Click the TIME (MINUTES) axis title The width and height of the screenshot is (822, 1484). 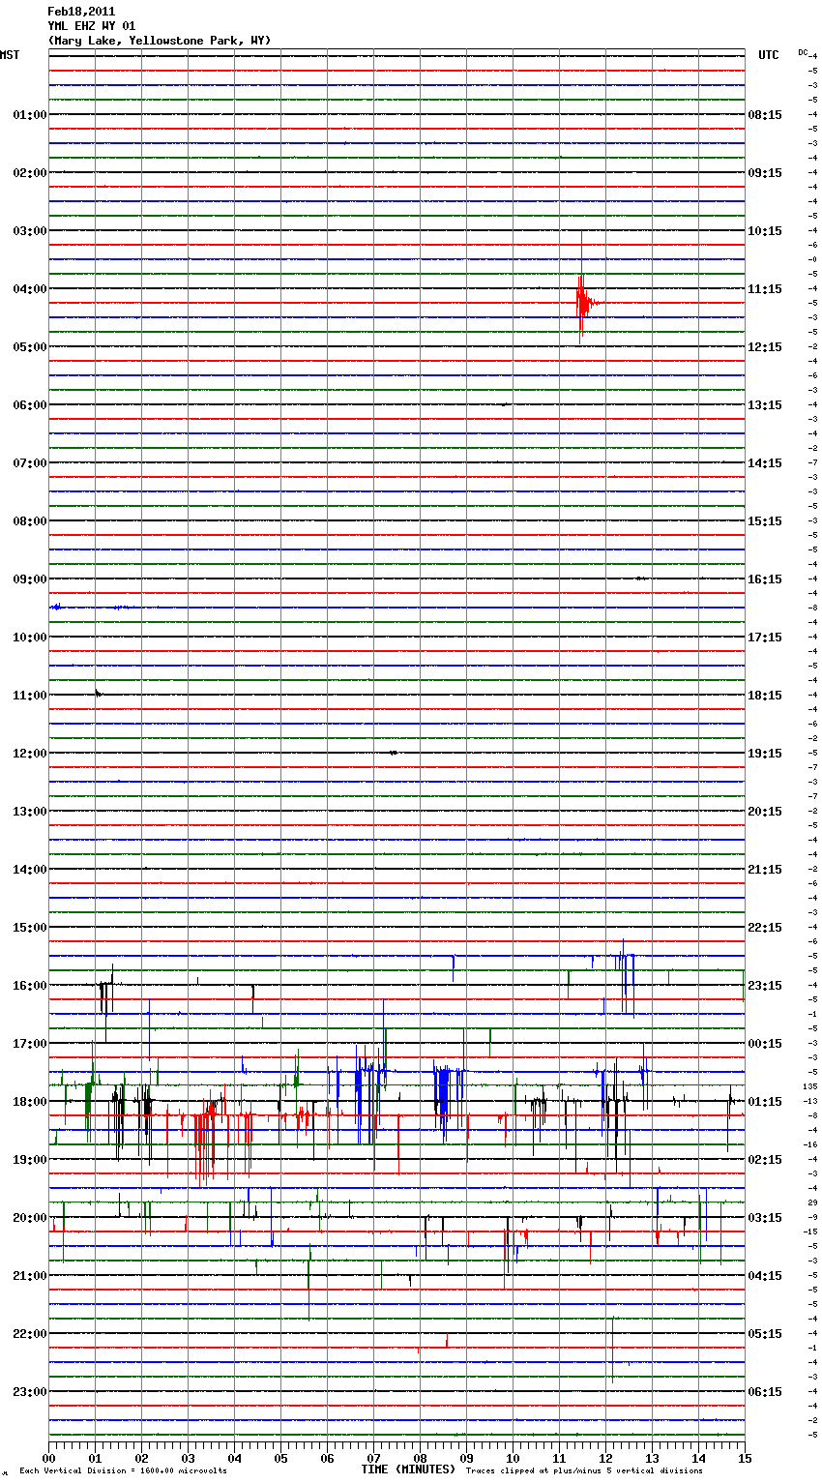pos(408,1469)
